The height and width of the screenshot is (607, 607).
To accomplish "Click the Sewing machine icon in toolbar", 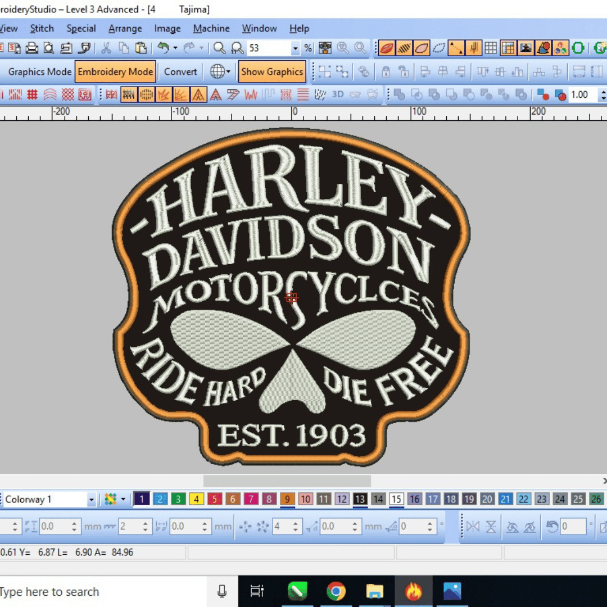I will tap(66, 48).
